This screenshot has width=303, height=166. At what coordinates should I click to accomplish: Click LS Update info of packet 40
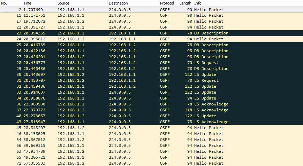pyautogui.click(x=205, y=116)
